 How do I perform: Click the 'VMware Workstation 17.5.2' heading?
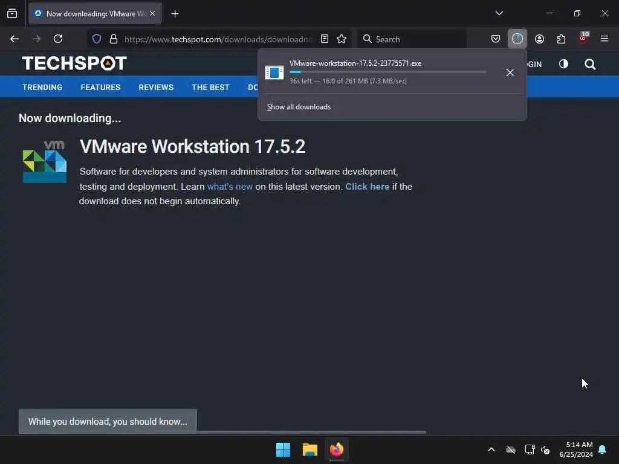(x=192, y=146)
